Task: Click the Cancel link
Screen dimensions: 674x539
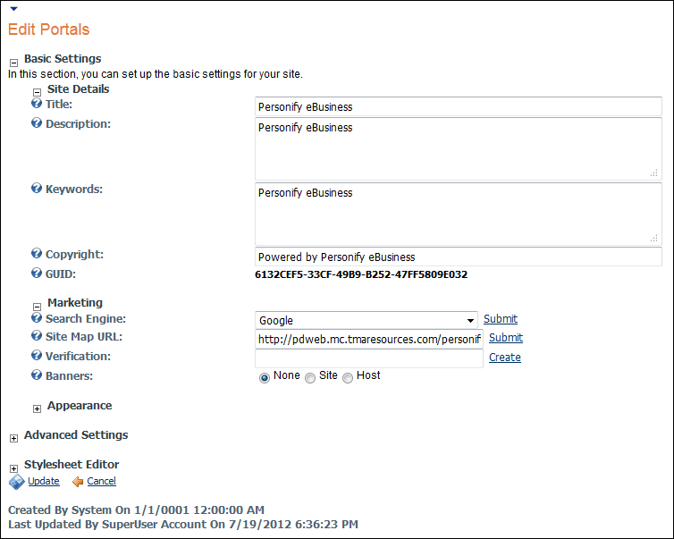Action: 101,481
